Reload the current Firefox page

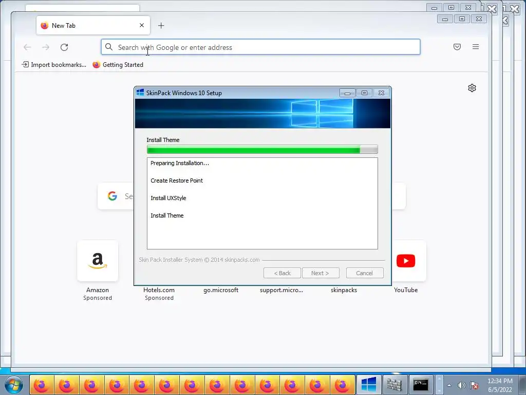[x=64, y=47]
